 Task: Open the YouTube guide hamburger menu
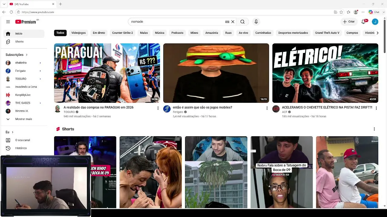pos(8,22)
